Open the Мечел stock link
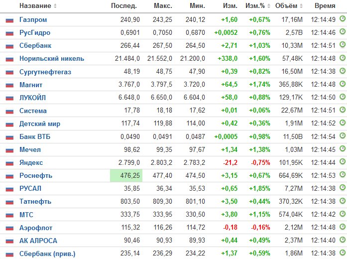The image size is (347, 259). pyautogui.click(x=30, y=149)
